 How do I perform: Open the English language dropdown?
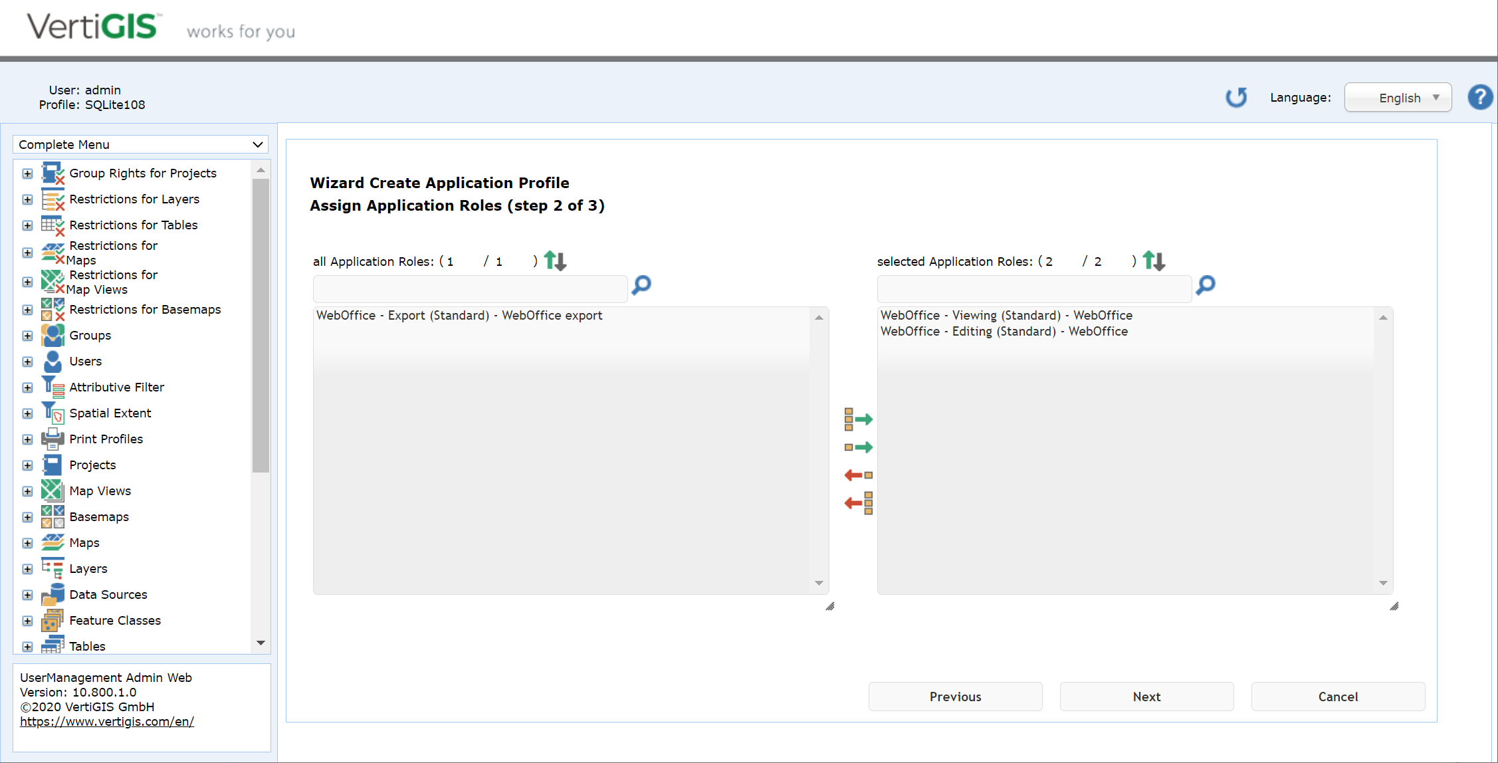click(x=1398, y=97)
